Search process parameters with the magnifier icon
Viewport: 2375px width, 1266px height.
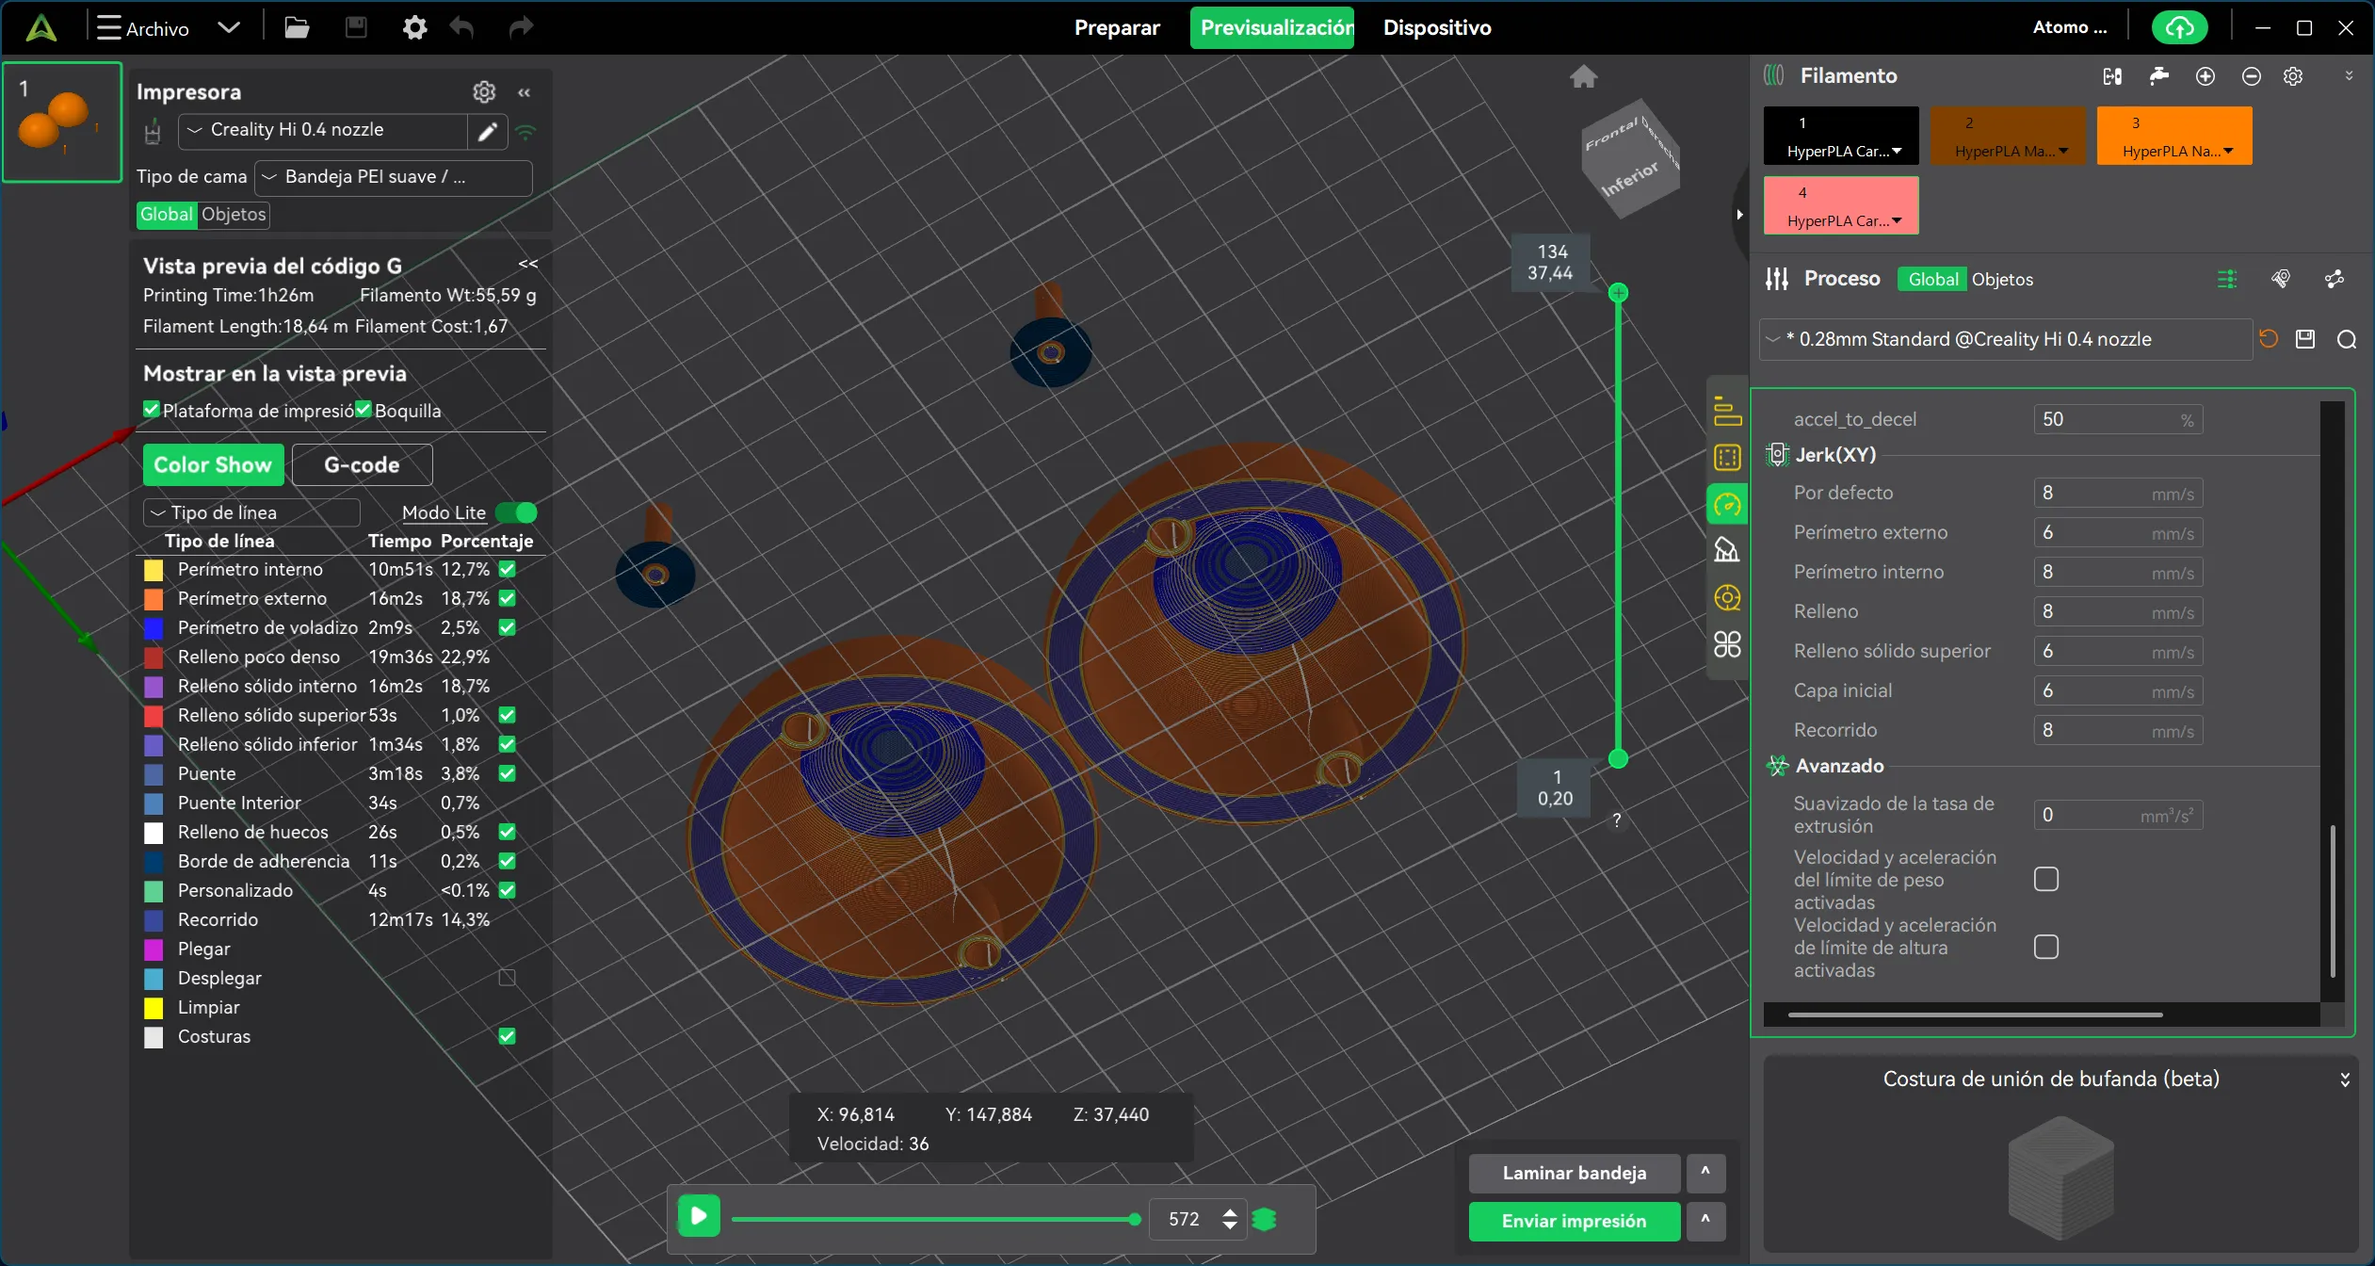pyautogui.click(x=2346, y=339)
